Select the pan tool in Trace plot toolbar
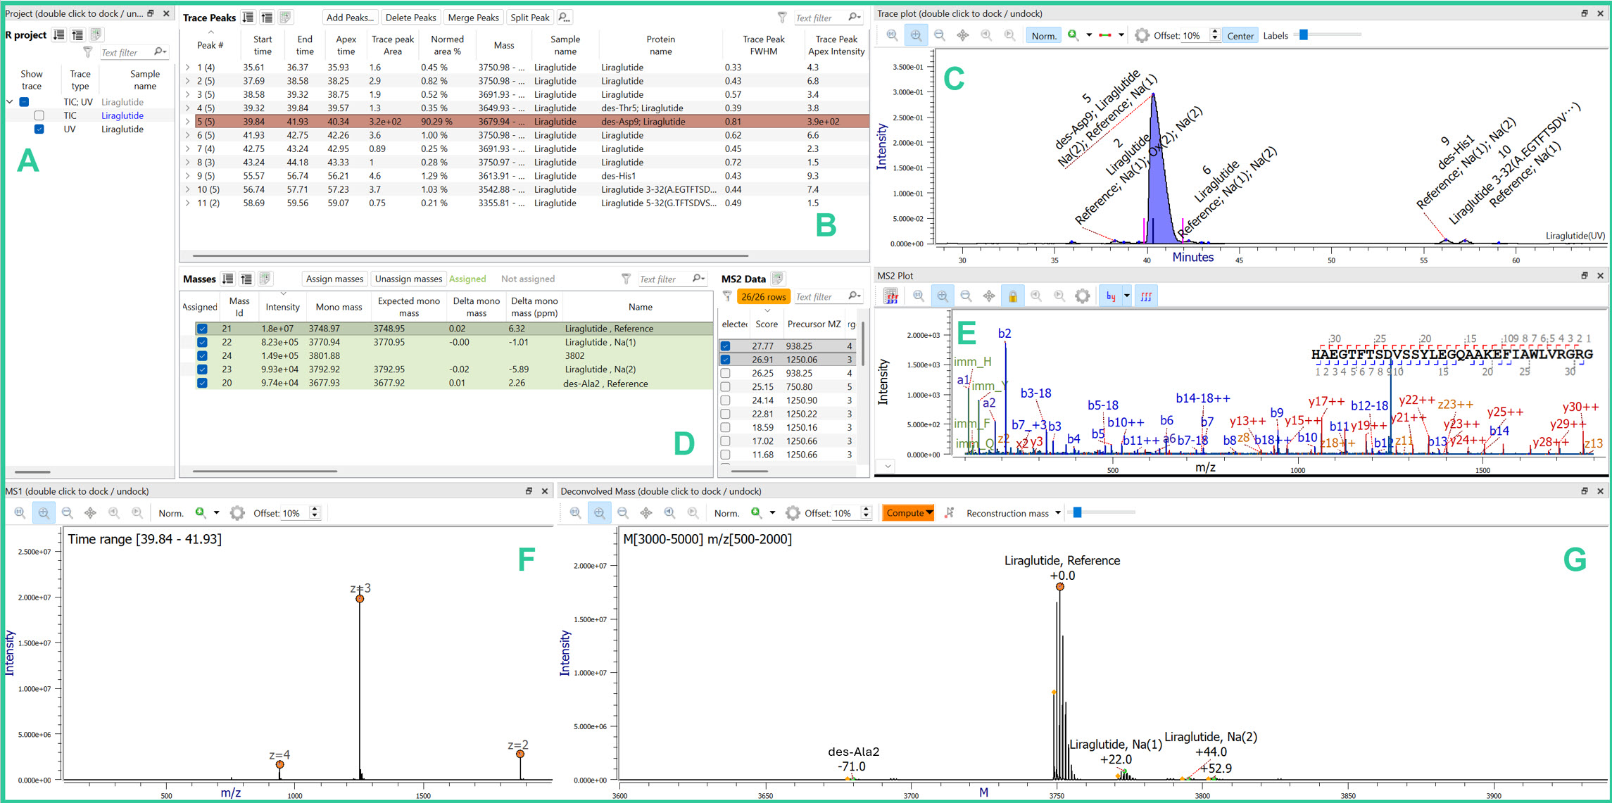Screen dimensions: 1612x803 (962, 36)
